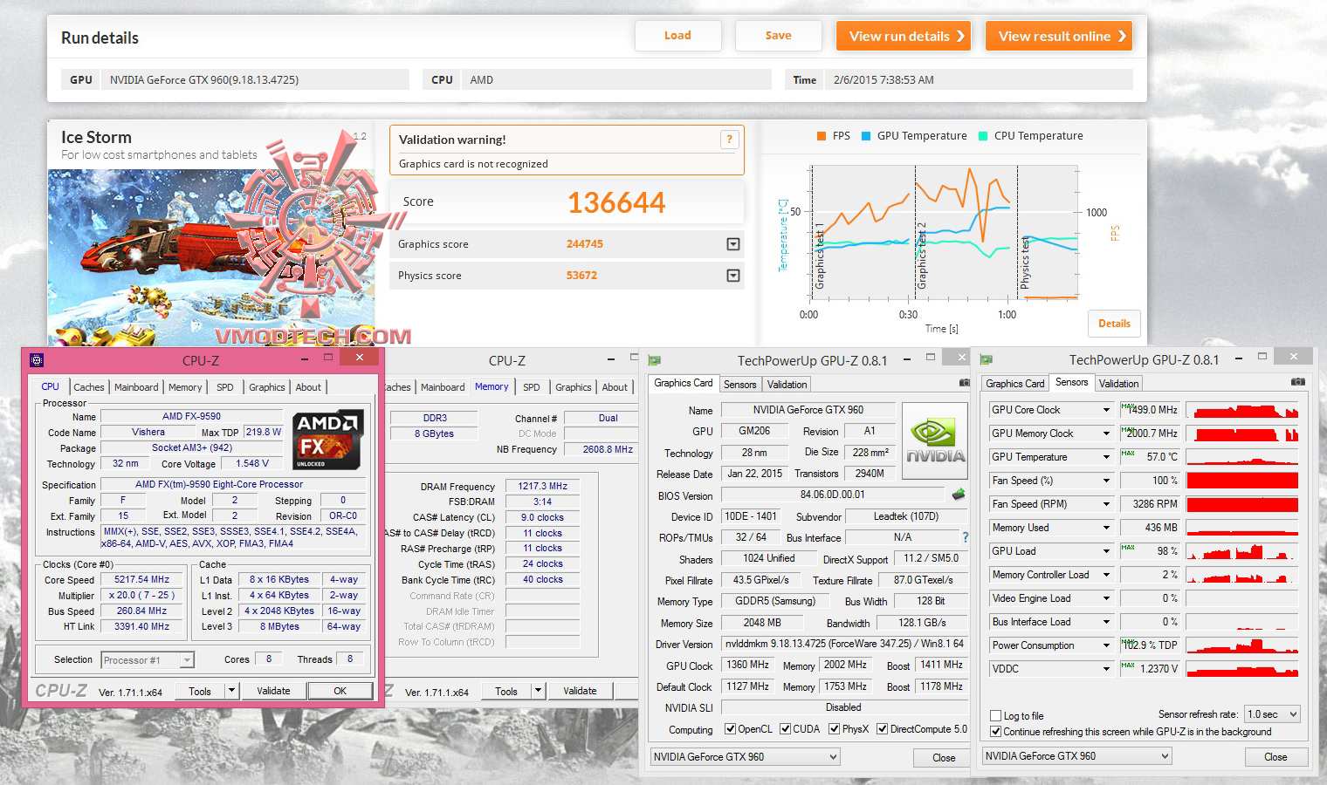Toggle the DirectCompute 5.0 checkbox
This screenshot has height=785, width=1327.
click(x=883, y=729)
